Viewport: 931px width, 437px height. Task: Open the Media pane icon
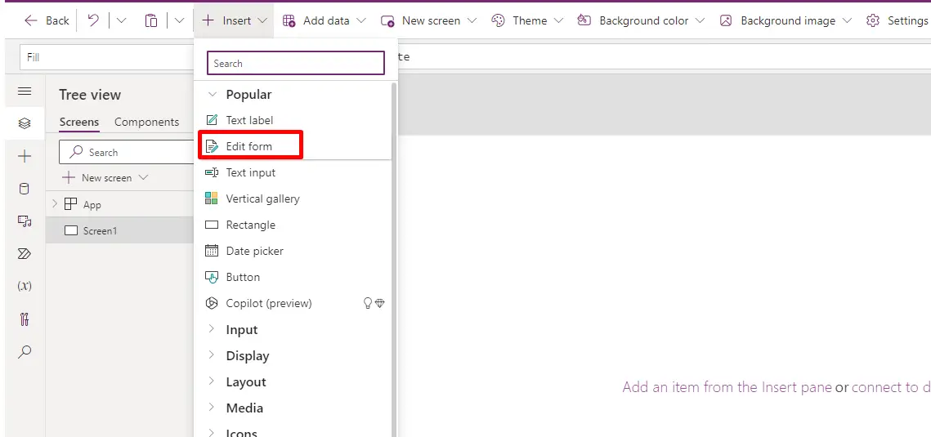[x=25, y=221]
